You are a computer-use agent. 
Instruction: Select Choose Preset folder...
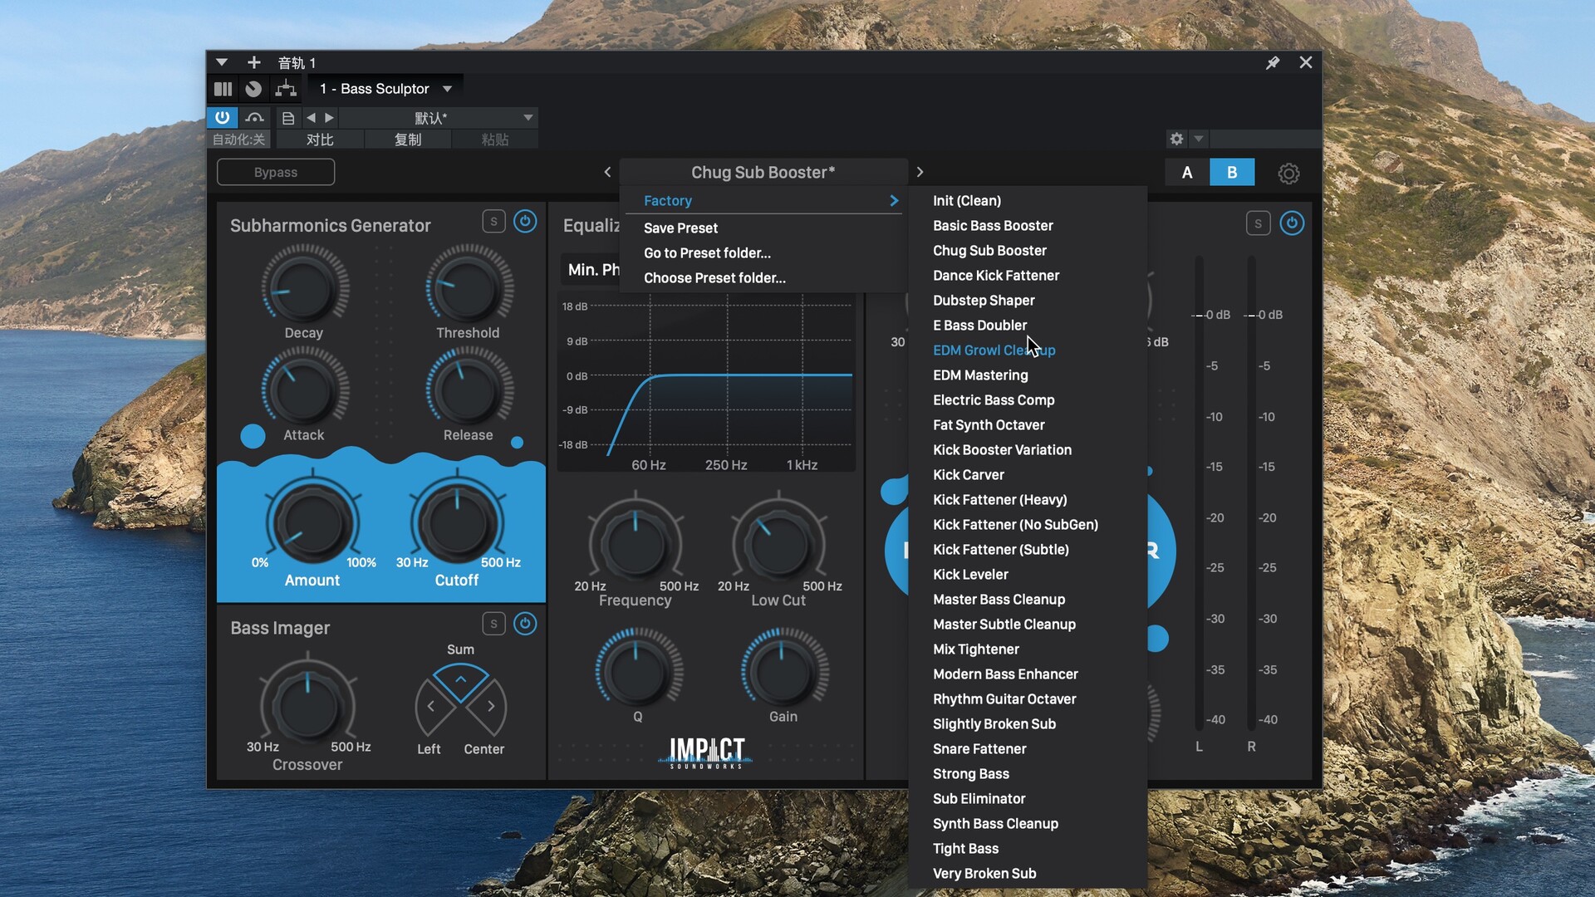tap(714, 277)
